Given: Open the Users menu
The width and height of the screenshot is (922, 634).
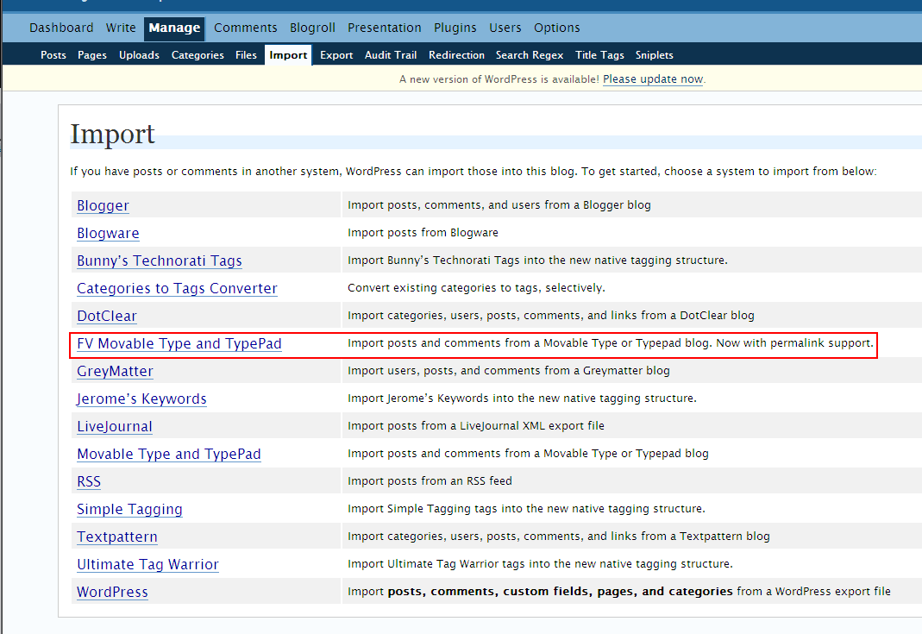Looking at the screenshot, I should click(505, 28).
